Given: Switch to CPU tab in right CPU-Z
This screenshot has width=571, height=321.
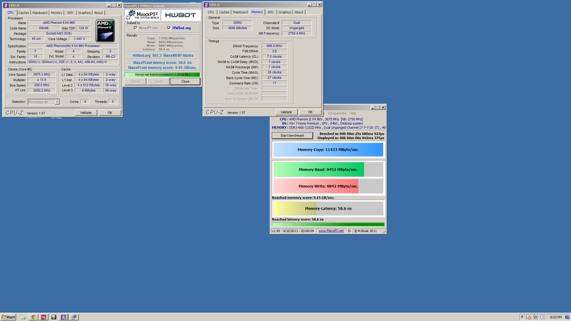Looking at the screenshot, I should [x=211, y=12].
